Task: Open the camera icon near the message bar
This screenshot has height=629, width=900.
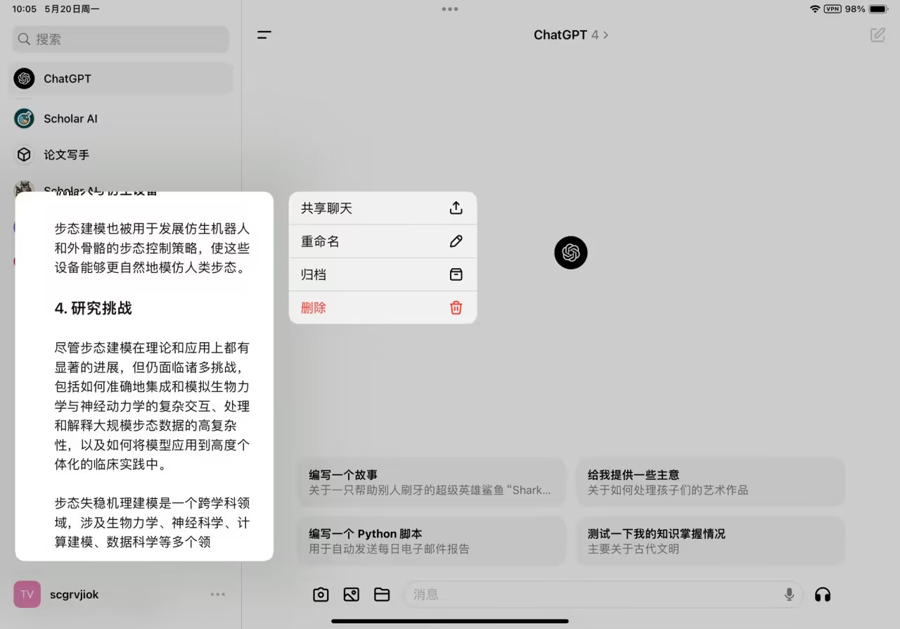Action: [x=321, y=595]
